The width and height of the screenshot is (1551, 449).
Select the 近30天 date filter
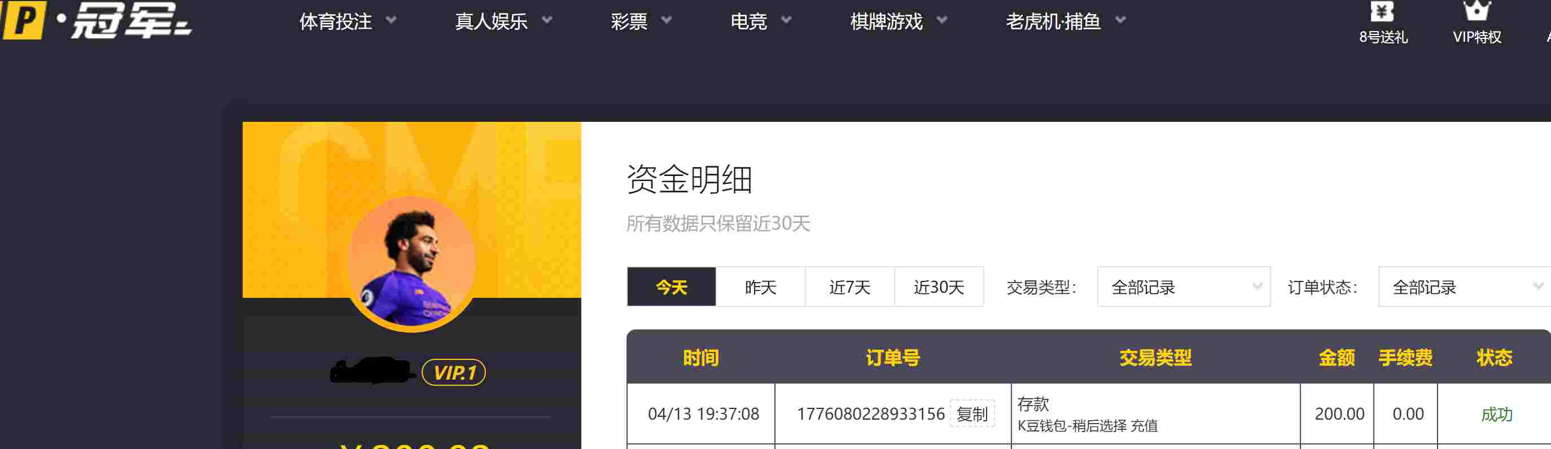point(939,287)
